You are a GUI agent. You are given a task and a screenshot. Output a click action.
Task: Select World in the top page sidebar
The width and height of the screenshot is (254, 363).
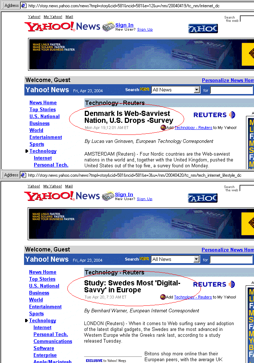pos(36,130)
